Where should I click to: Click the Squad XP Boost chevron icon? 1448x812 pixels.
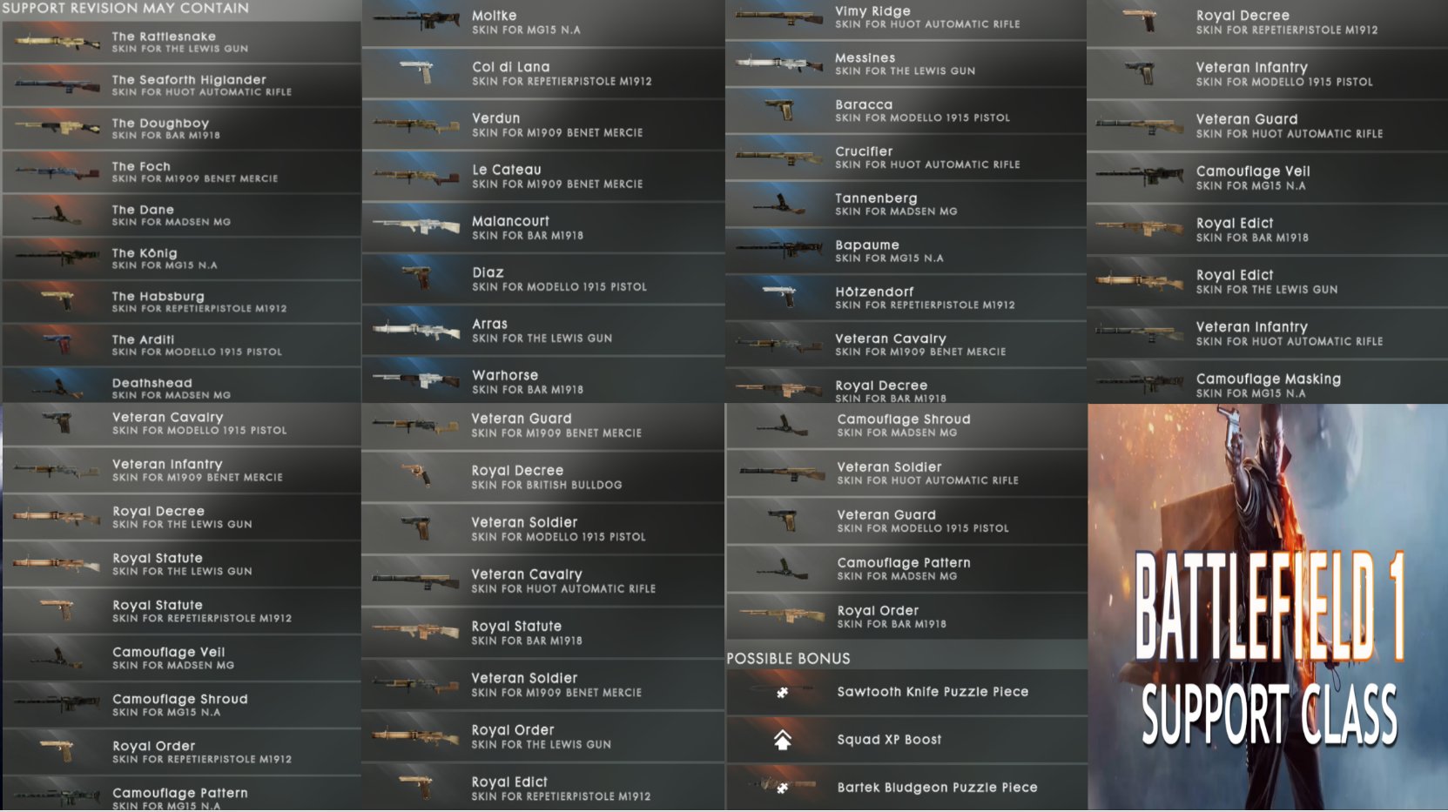(783, 740)
